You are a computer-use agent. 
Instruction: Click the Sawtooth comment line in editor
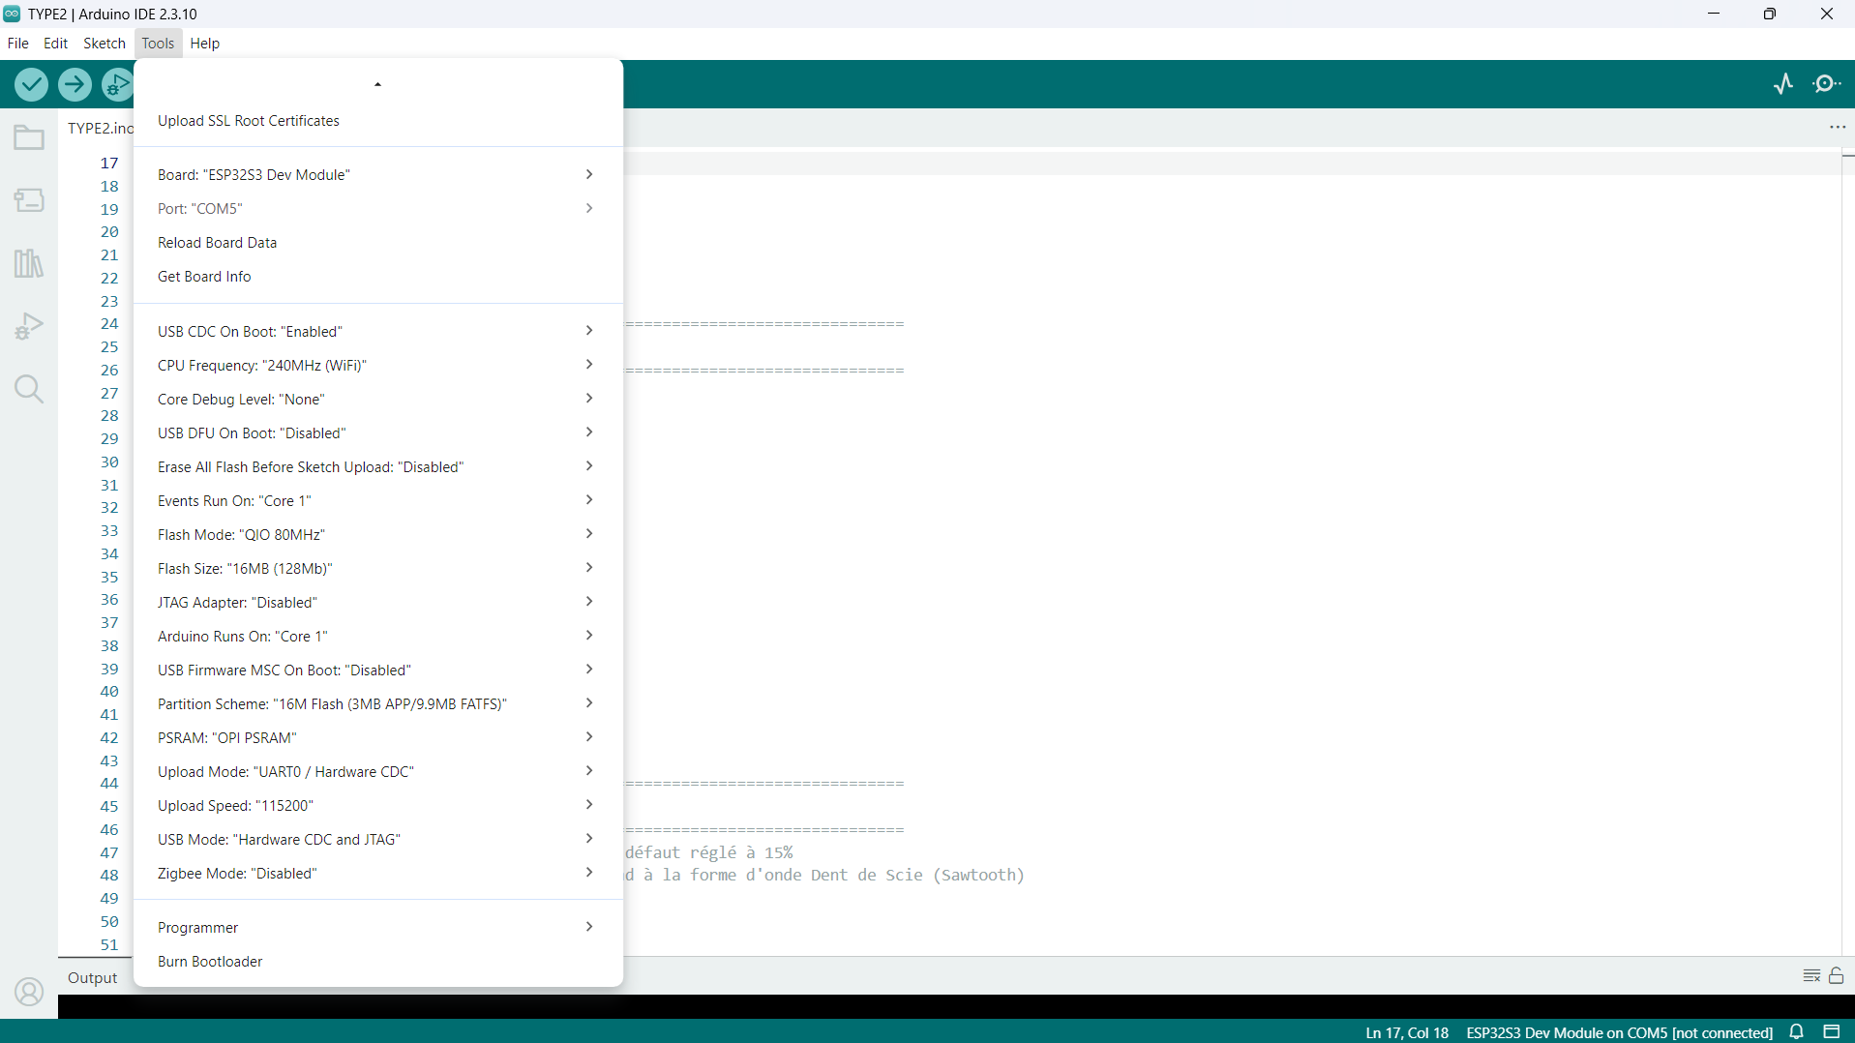(x=824, y=876)
